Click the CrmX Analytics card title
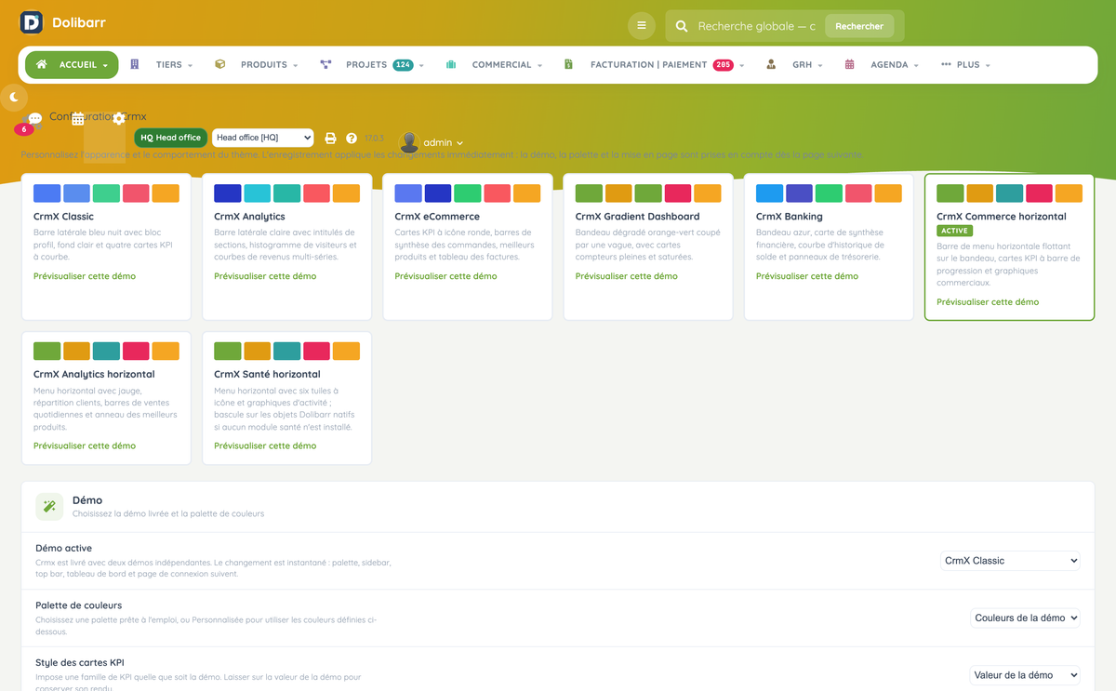1116x691 pixels. pos(249,217)
